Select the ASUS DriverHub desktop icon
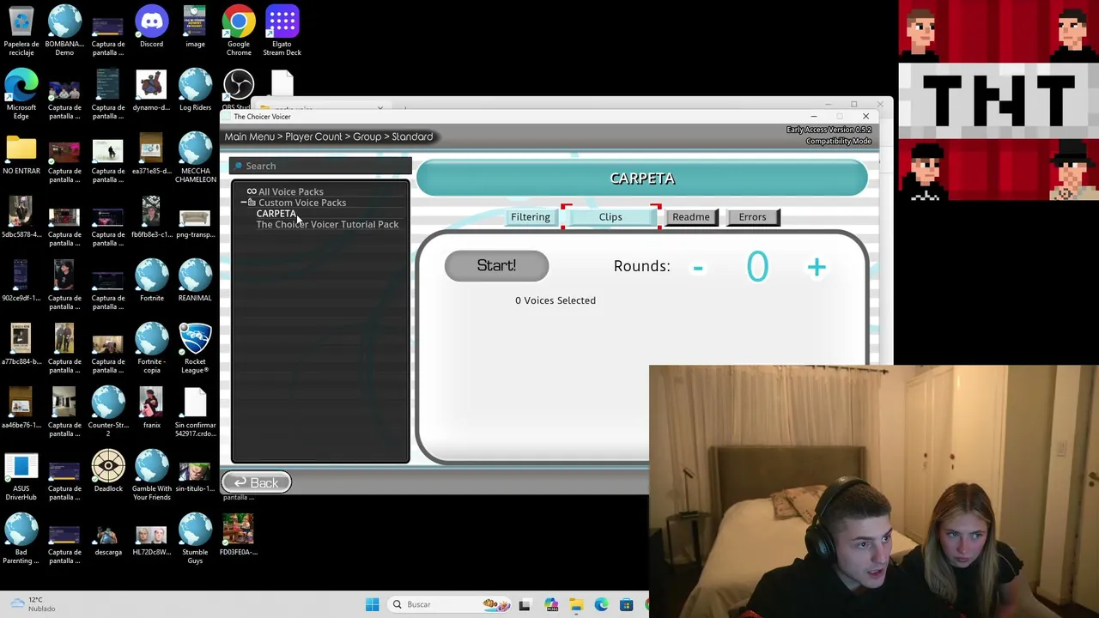This screenshot has width=1099, height=618. pyautogui.click(x=21, y=476)
